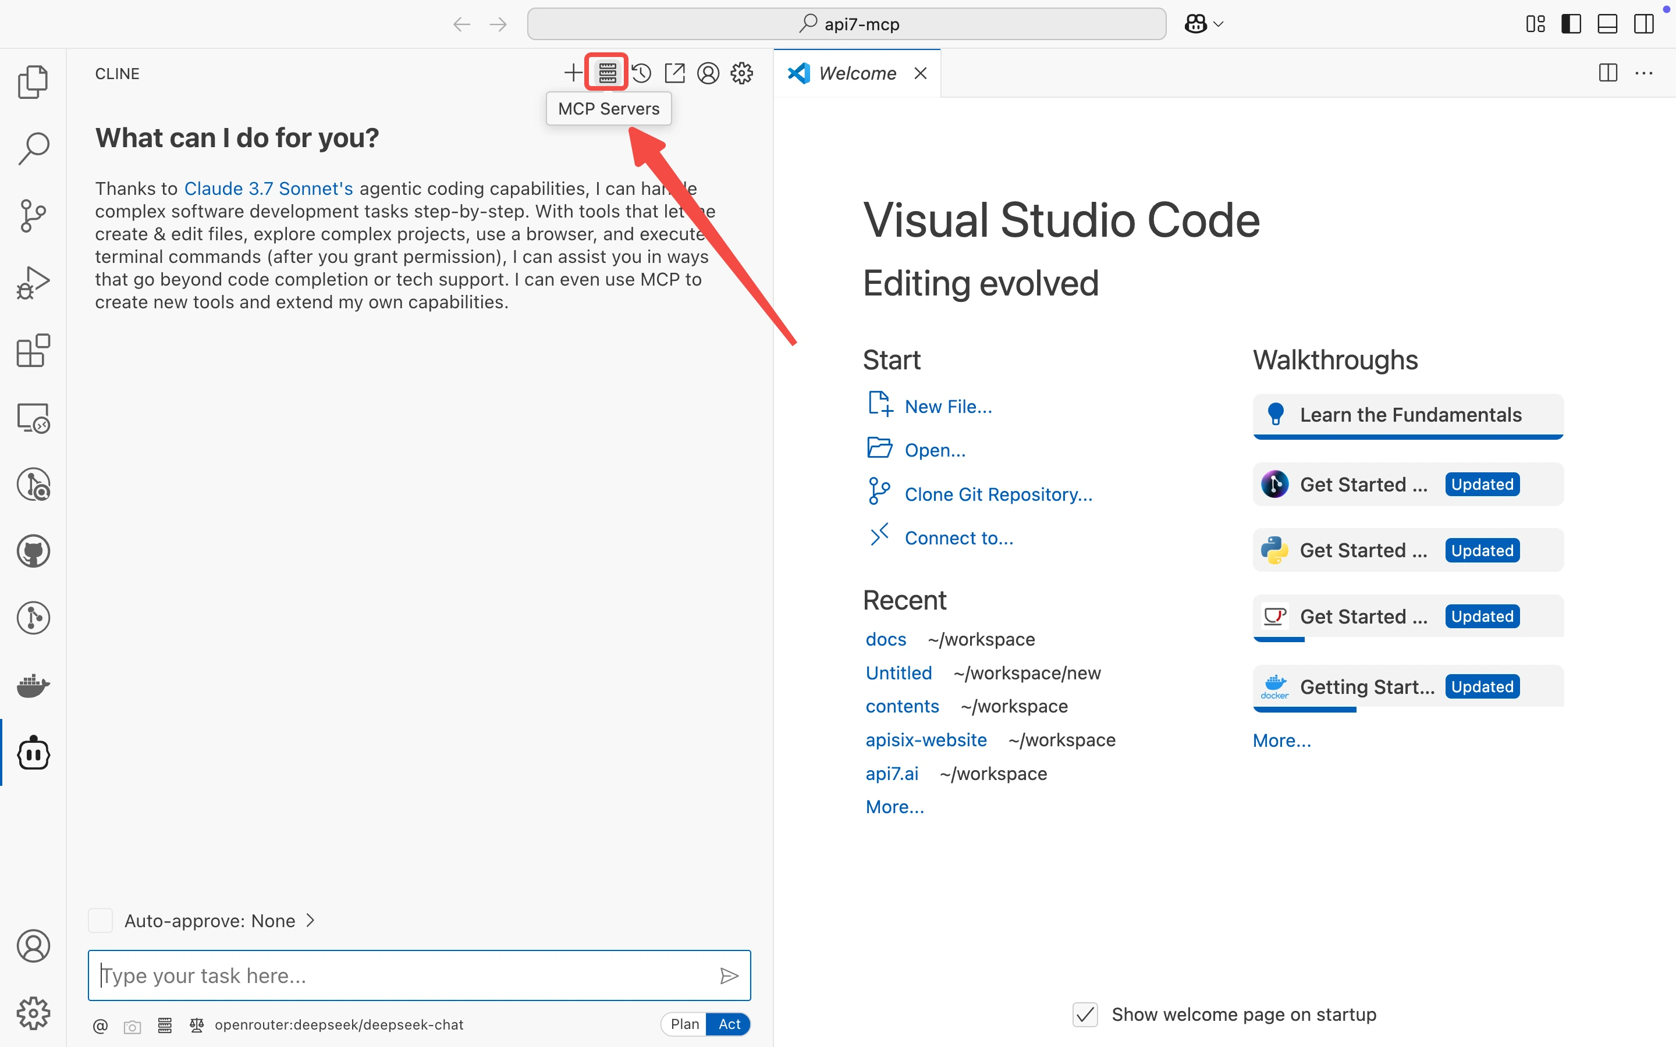Split the editor right
Screen dimensions: 1676x1047
coord(1608,73)
